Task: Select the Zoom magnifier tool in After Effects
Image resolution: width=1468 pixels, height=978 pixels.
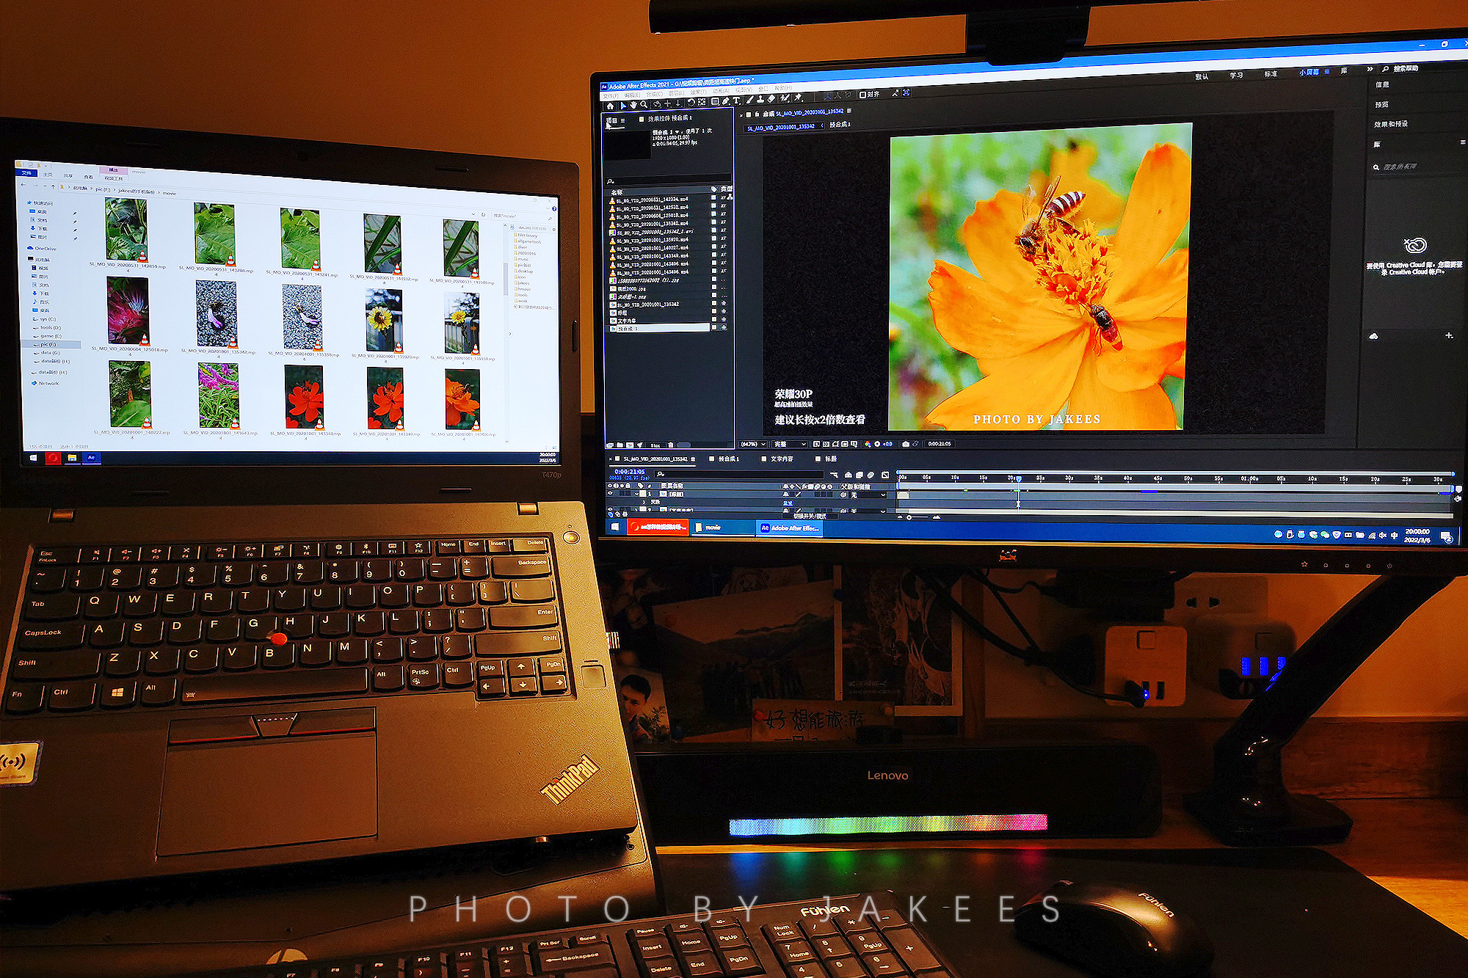Action: (644, 104)
